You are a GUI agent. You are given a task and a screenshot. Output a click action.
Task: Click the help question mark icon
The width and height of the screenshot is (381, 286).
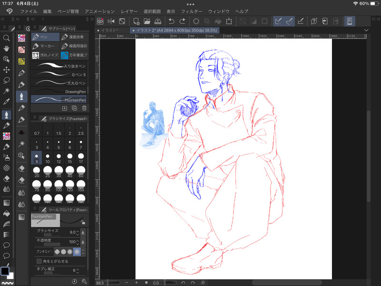(x=314, y=21)
